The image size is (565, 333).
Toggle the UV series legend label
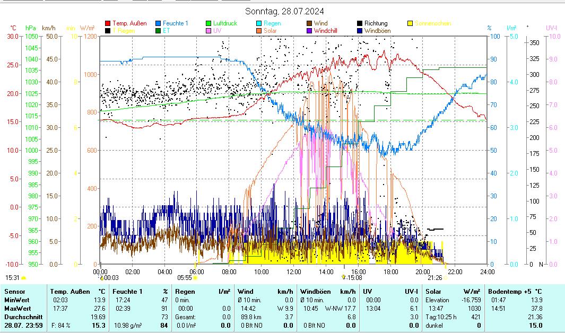coord(217,31)
